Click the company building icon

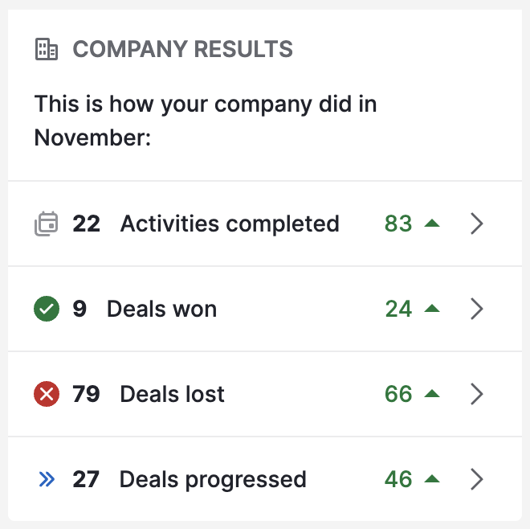click(47, 49)
